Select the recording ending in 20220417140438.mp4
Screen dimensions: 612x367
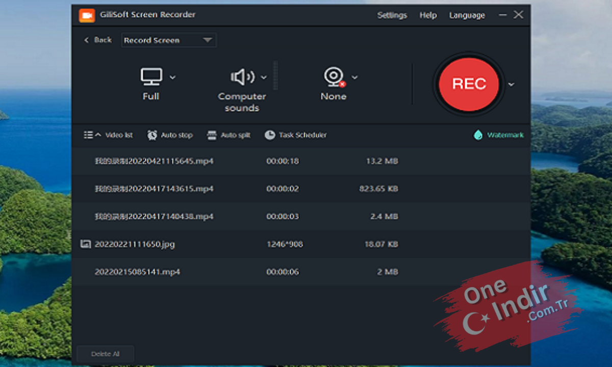coord(301,217)
